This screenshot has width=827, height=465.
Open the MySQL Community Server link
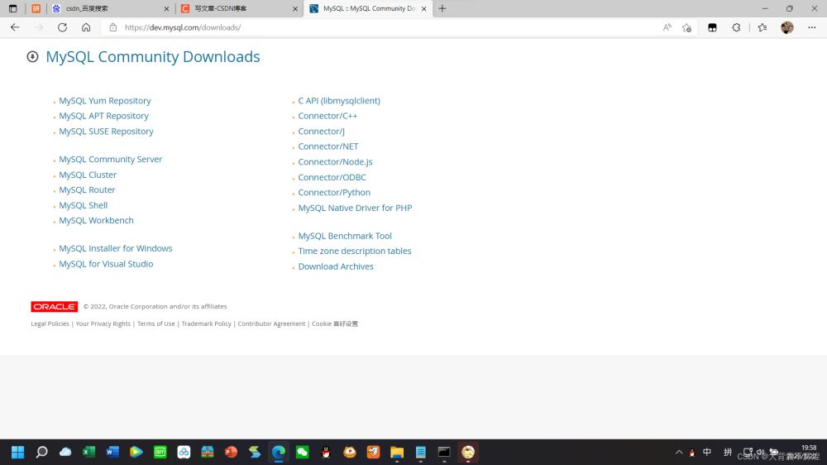110,159
